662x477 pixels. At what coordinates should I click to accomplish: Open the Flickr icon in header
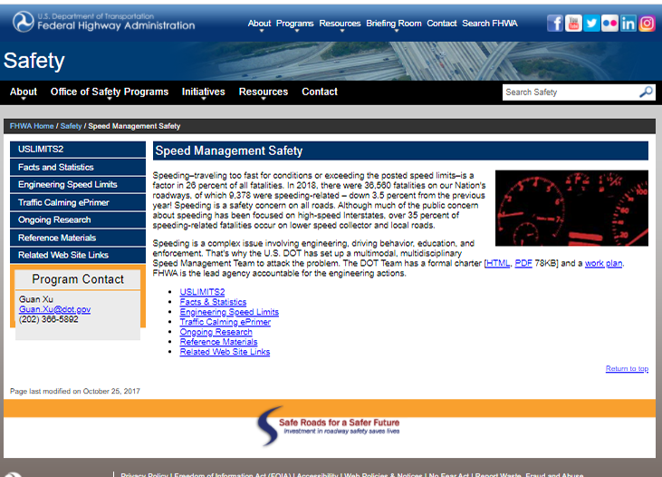(x=609, y=24)
